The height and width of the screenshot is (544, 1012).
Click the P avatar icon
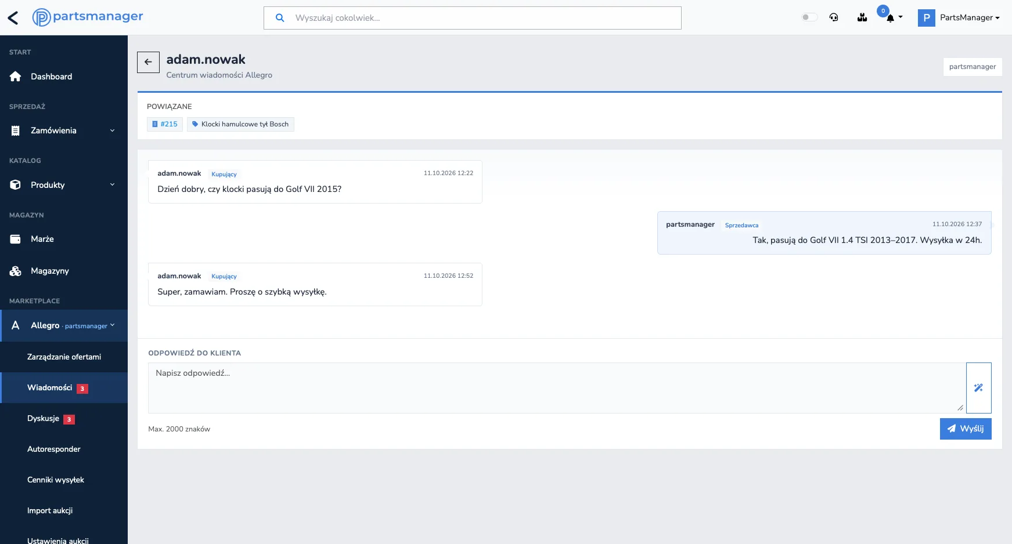point(927,17)
